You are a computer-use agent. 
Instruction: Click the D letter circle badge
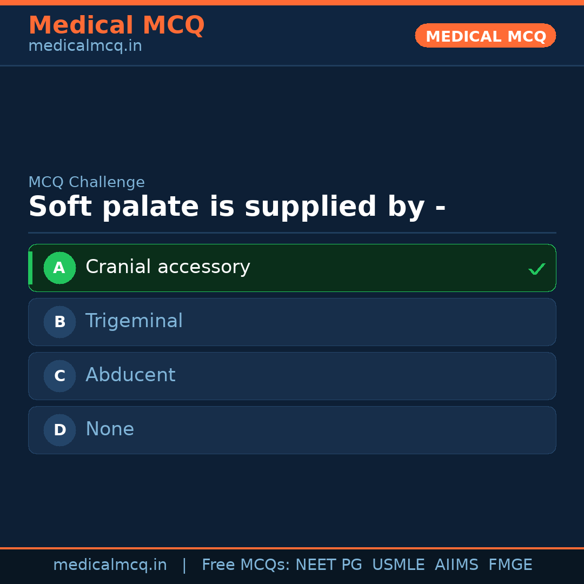click(59, 430)
